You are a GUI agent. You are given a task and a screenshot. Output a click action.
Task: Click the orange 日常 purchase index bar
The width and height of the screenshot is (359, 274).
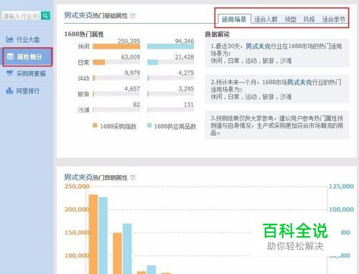(99, 62)
